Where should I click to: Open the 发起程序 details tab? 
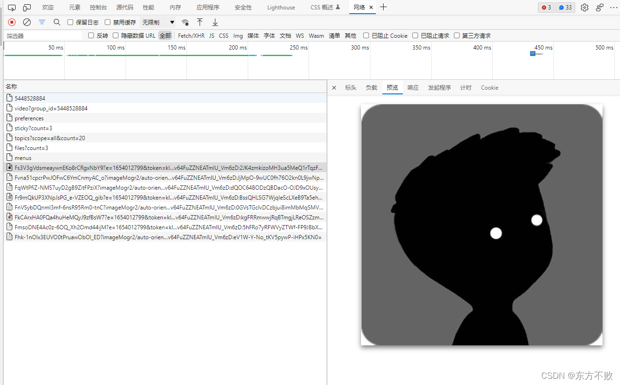(x=439, y=88)
